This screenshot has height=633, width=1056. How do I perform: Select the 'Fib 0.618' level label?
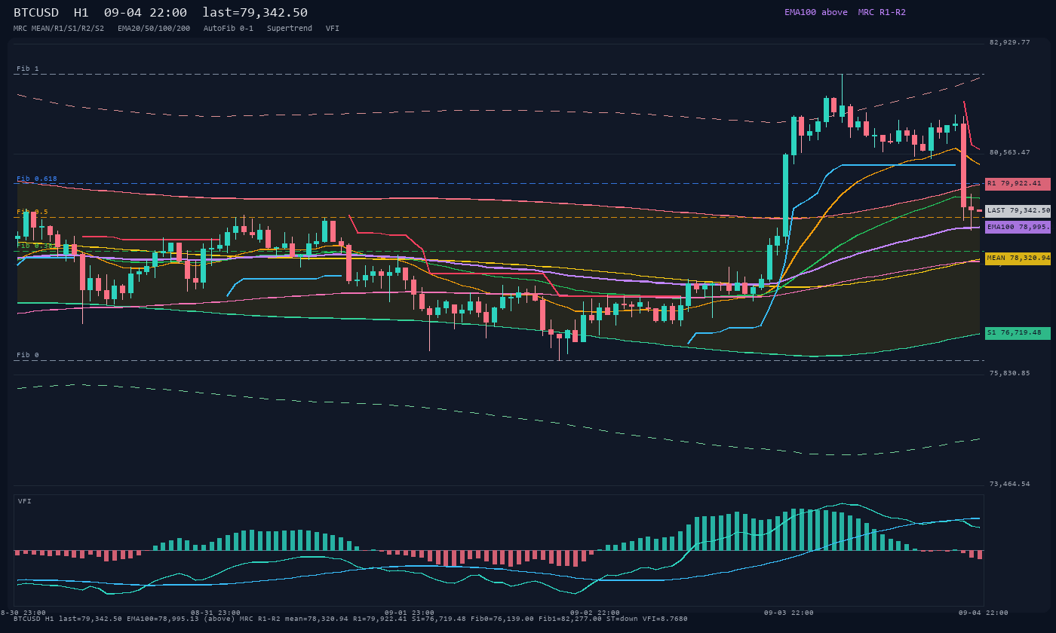[x=37, y=179]
